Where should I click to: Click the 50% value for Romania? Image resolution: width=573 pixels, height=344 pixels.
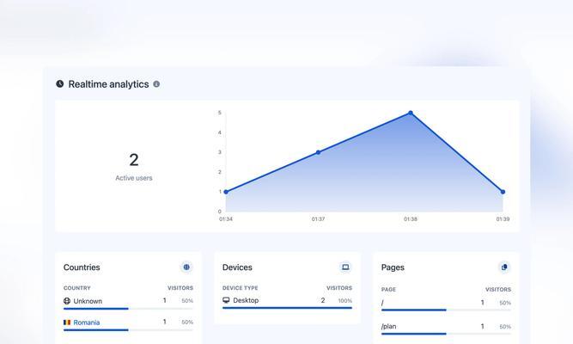pyautogui.click(x=187, y=322)
